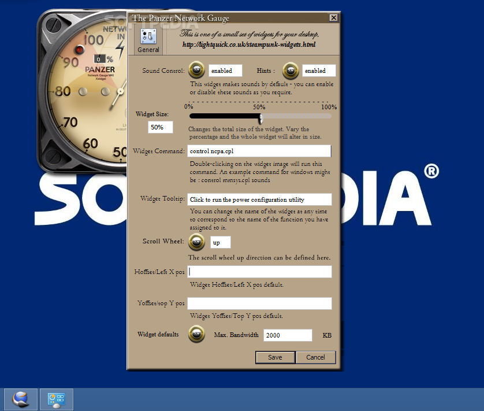Open the General preferences tab
Viewport: 484px width, 411px height.
[x=148, y=40]
